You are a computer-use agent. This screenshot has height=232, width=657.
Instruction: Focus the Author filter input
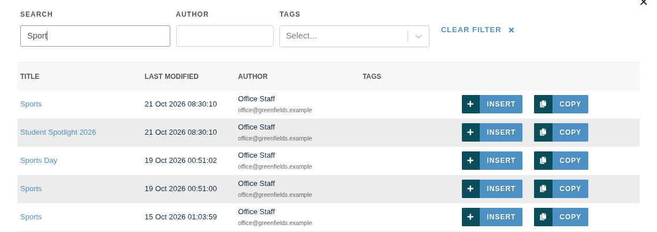[225, 36]
